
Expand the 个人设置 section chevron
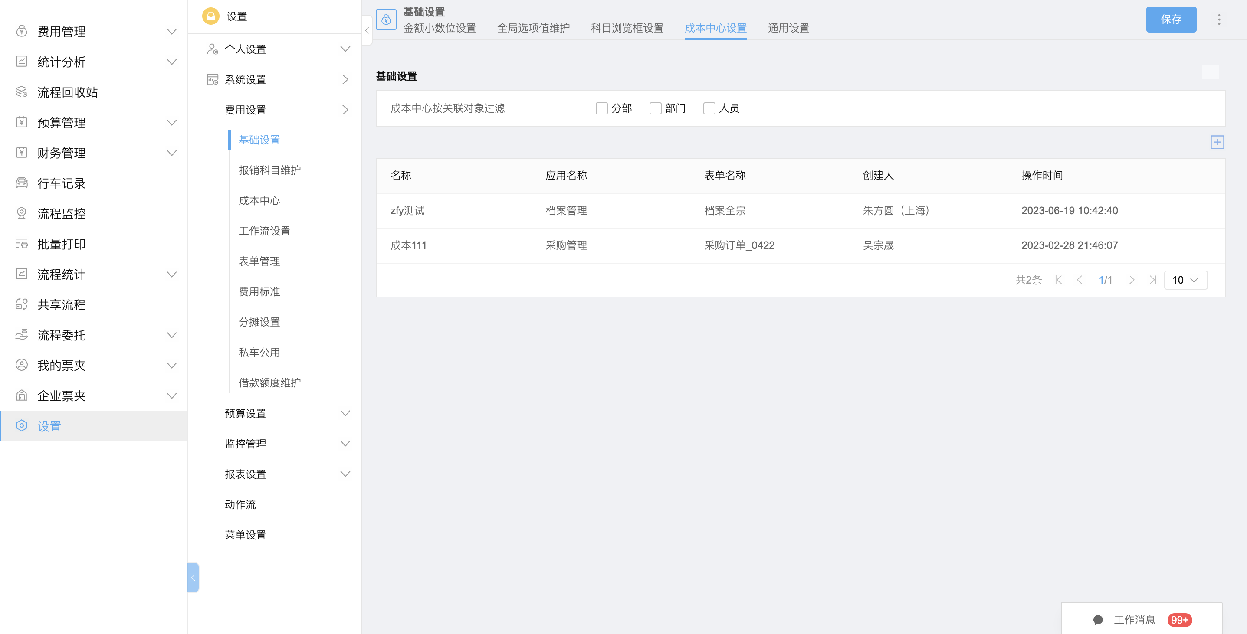345,49
